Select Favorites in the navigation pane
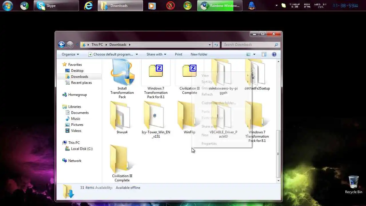Viewport: 366px width, 206px height. pyautogui.click(x=75, y=65)
